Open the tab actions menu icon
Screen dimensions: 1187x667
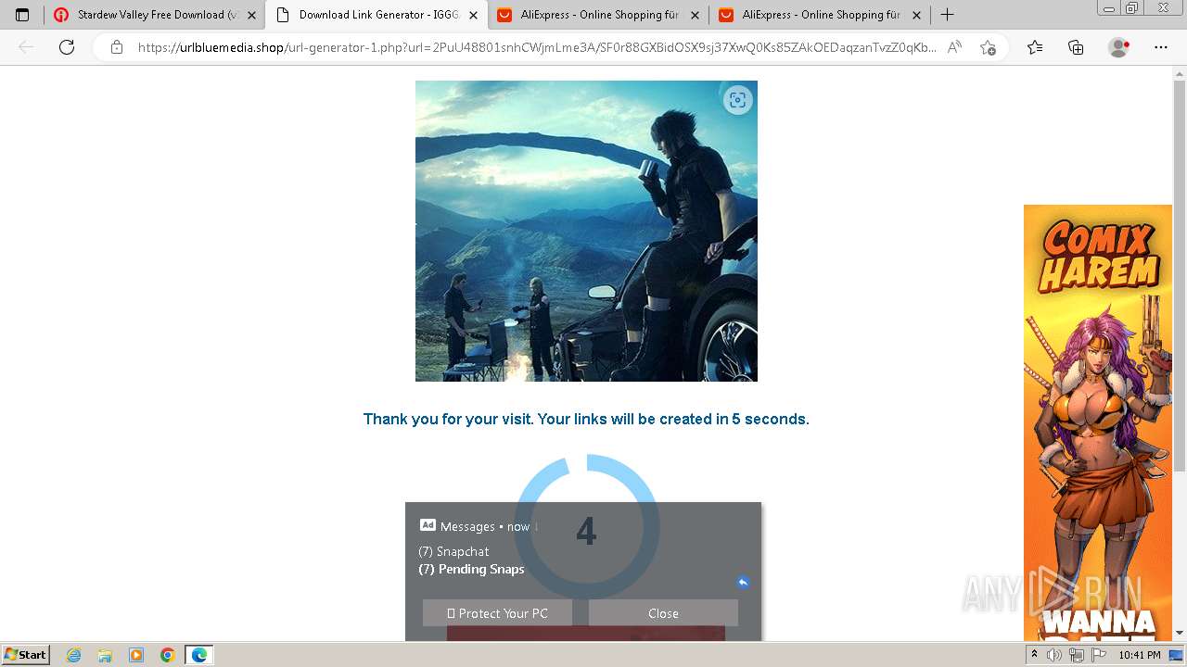[22, 15]
